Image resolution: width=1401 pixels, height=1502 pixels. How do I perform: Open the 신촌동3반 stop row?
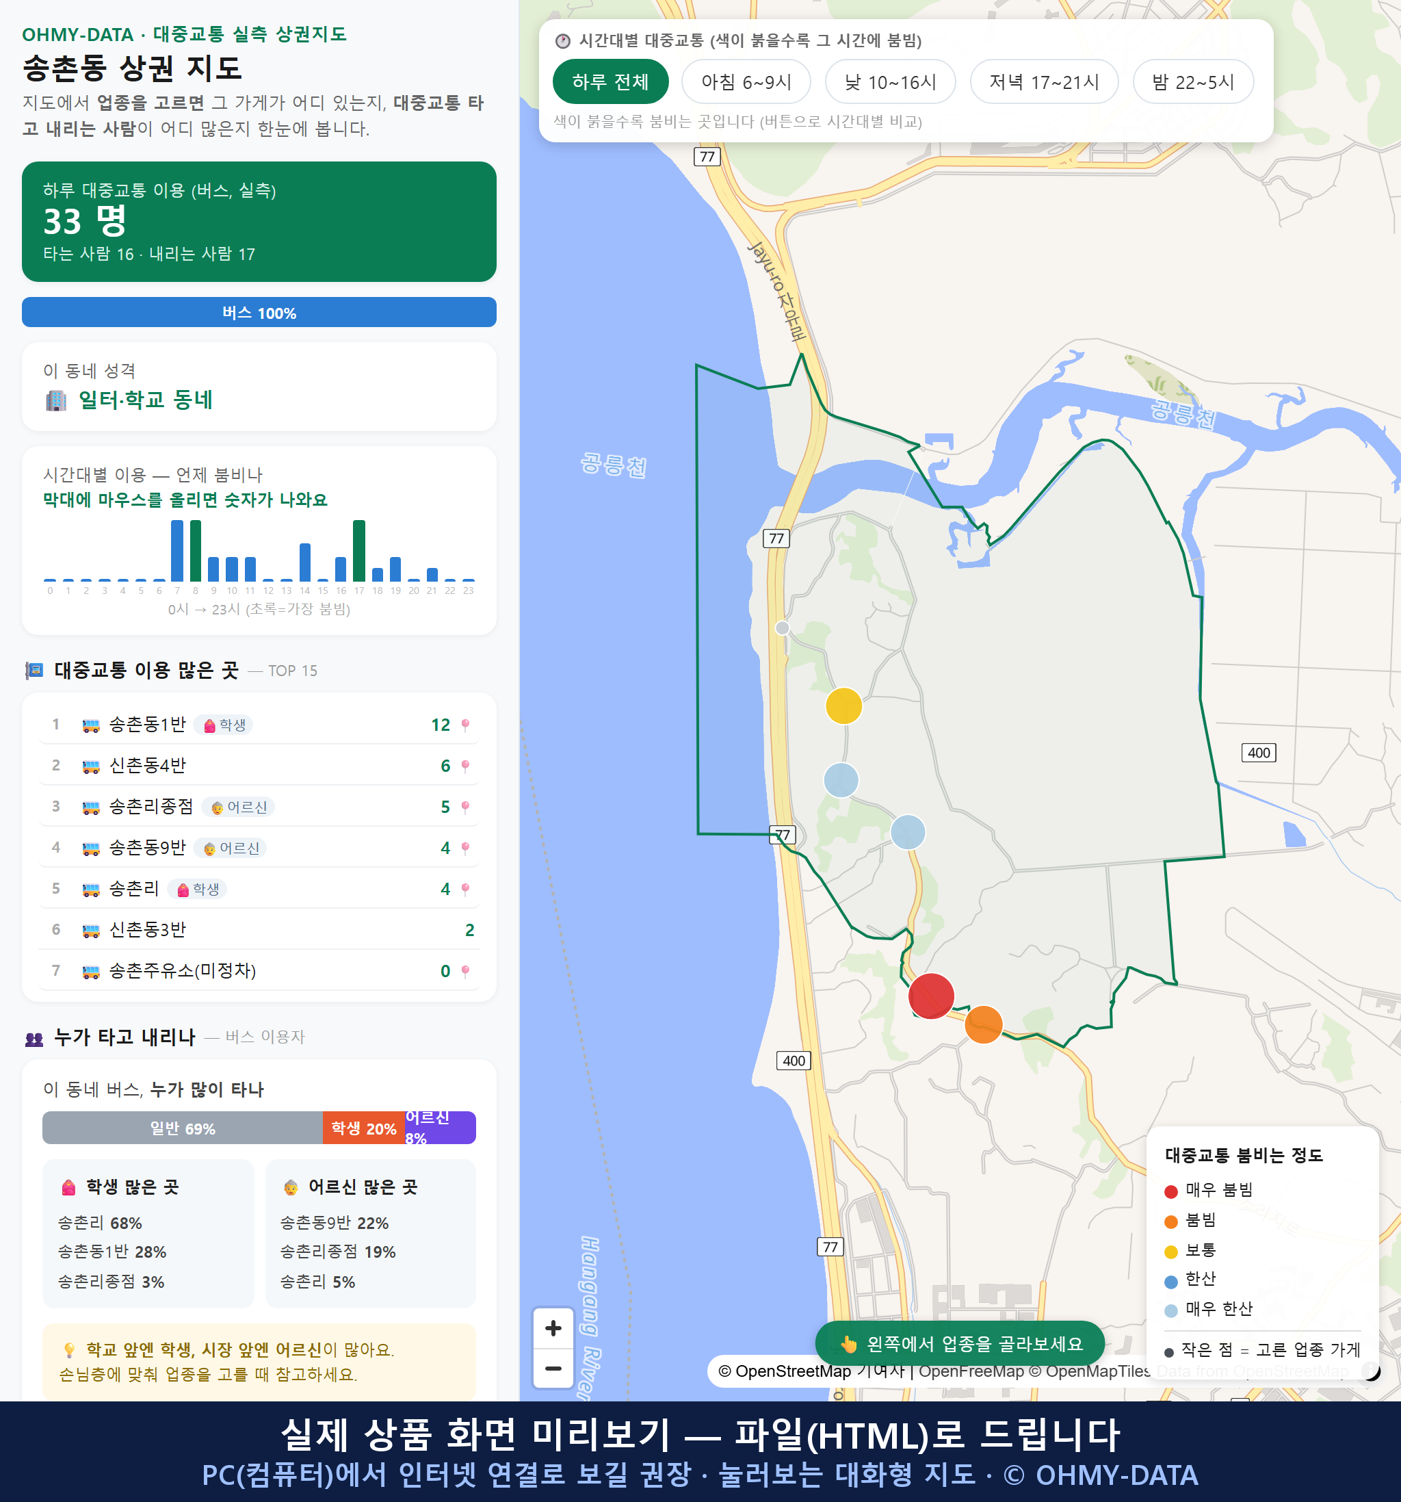[x=259, y=929]
